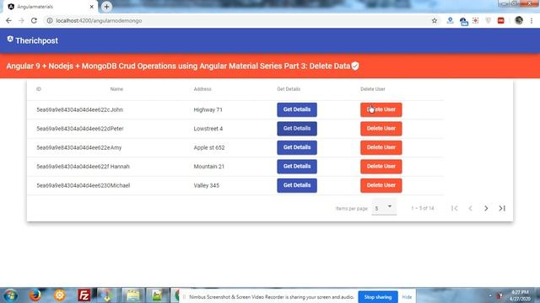Viewport: 540px width, 303px height.
Task: Get Details for Hannah
Action: click(297, 167)
